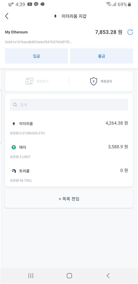Open the 이더리움 4,264.38 원 row
This screenshot has width=138, height=284.
tap(69, 128)
